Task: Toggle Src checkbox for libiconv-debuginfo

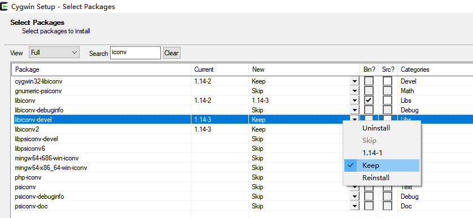Action: (x=388, y=110)
